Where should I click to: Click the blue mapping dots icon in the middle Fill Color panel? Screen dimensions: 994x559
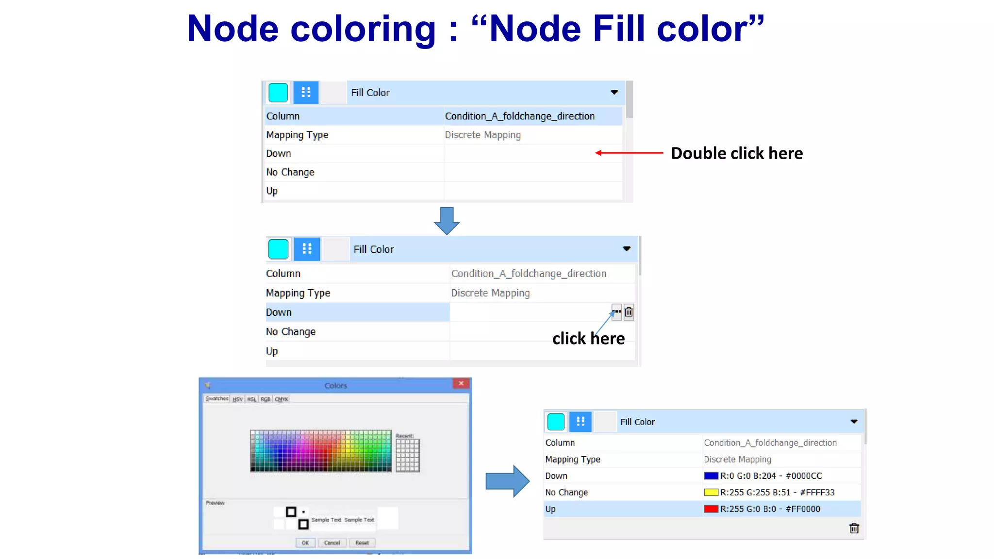(x=307, y=249)
